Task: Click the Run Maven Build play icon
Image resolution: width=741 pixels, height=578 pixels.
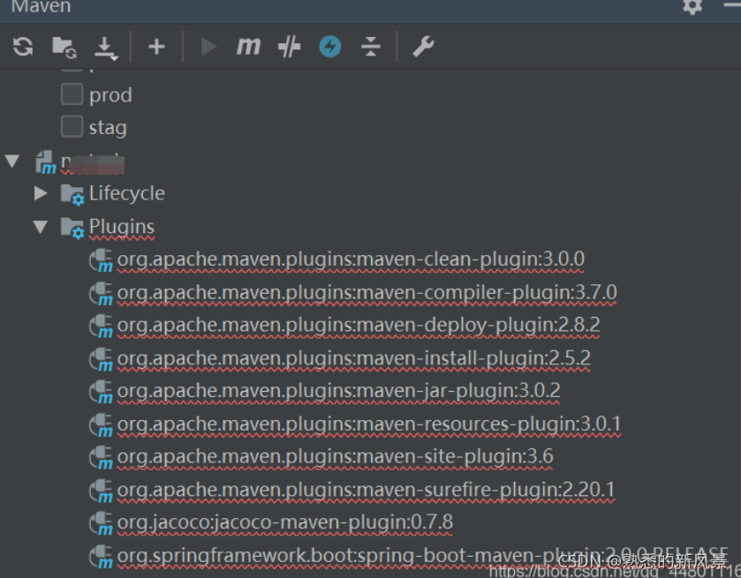Action: point(208,47)
